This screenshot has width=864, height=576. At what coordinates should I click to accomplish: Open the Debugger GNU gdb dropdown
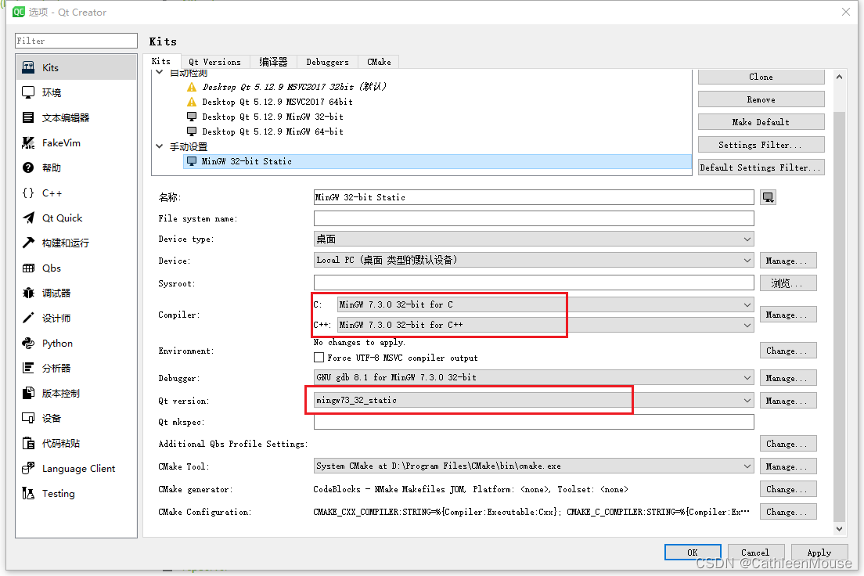coord(534,377)
